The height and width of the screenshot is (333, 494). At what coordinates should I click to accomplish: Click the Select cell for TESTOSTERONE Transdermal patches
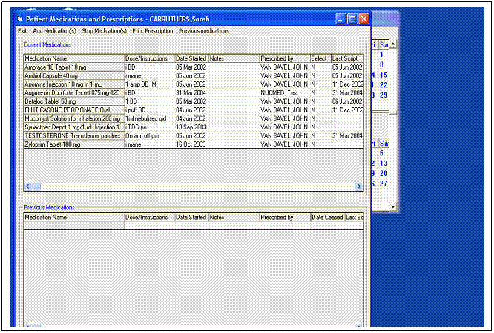[x=320, y=135]
